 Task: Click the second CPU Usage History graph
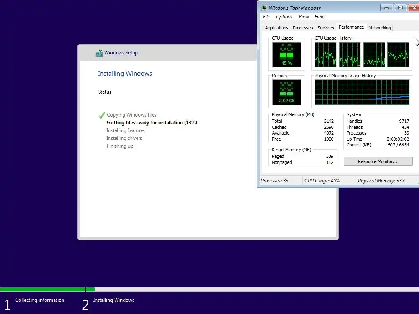(x=350, y=54)
